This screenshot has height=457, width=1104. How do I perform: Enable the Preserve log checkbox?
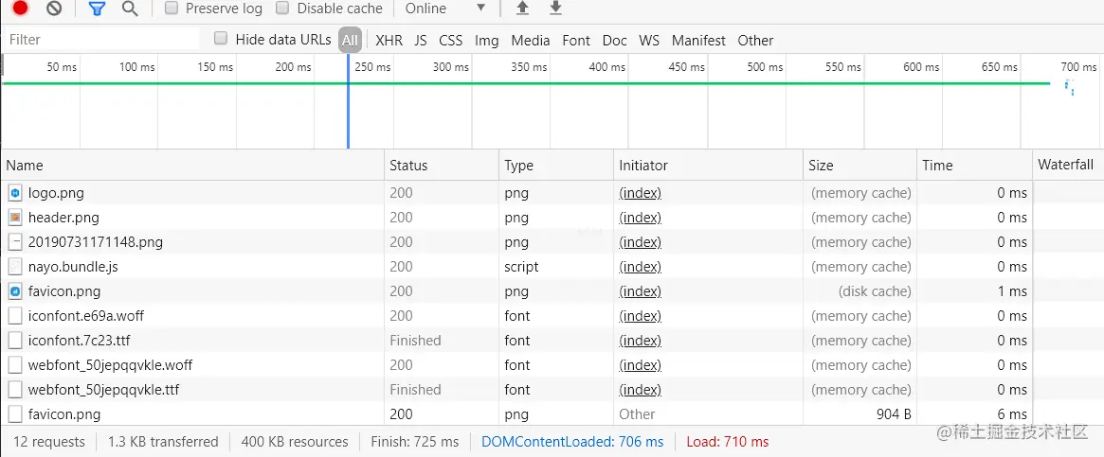click(171, 9)
